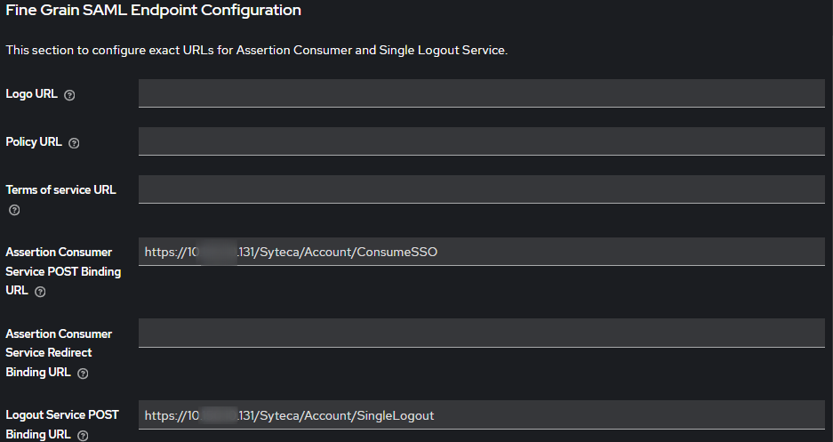Click into the Policy URL input box
The image size is (833, 442).
tap(481, 141)
